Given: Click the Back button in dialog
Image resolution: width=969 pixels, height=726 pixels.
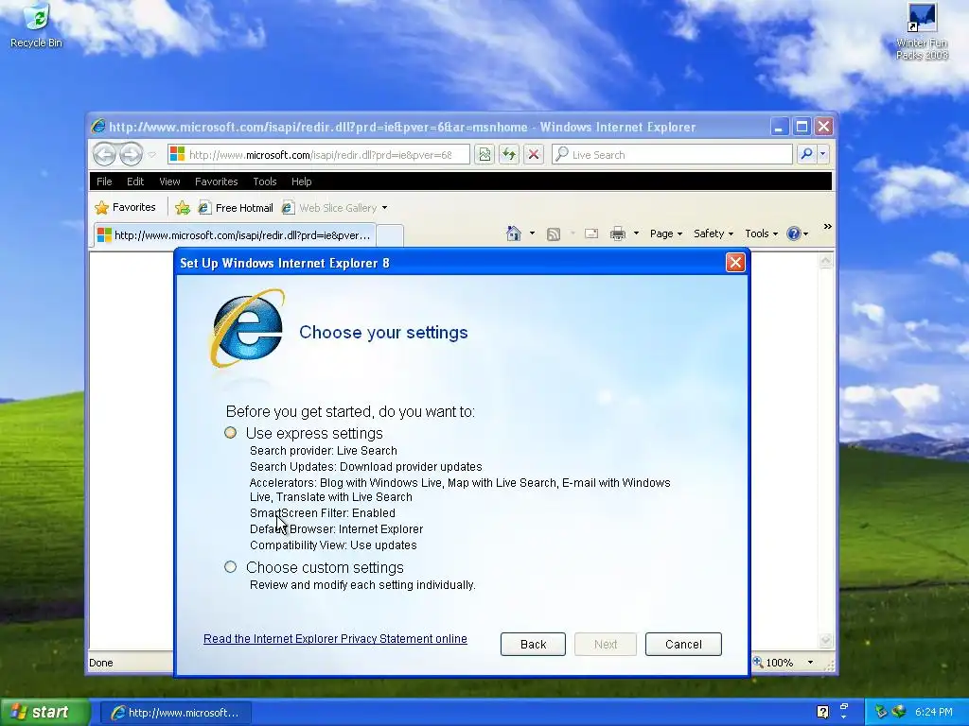Looking at the screenshot, I should point(533,644).
